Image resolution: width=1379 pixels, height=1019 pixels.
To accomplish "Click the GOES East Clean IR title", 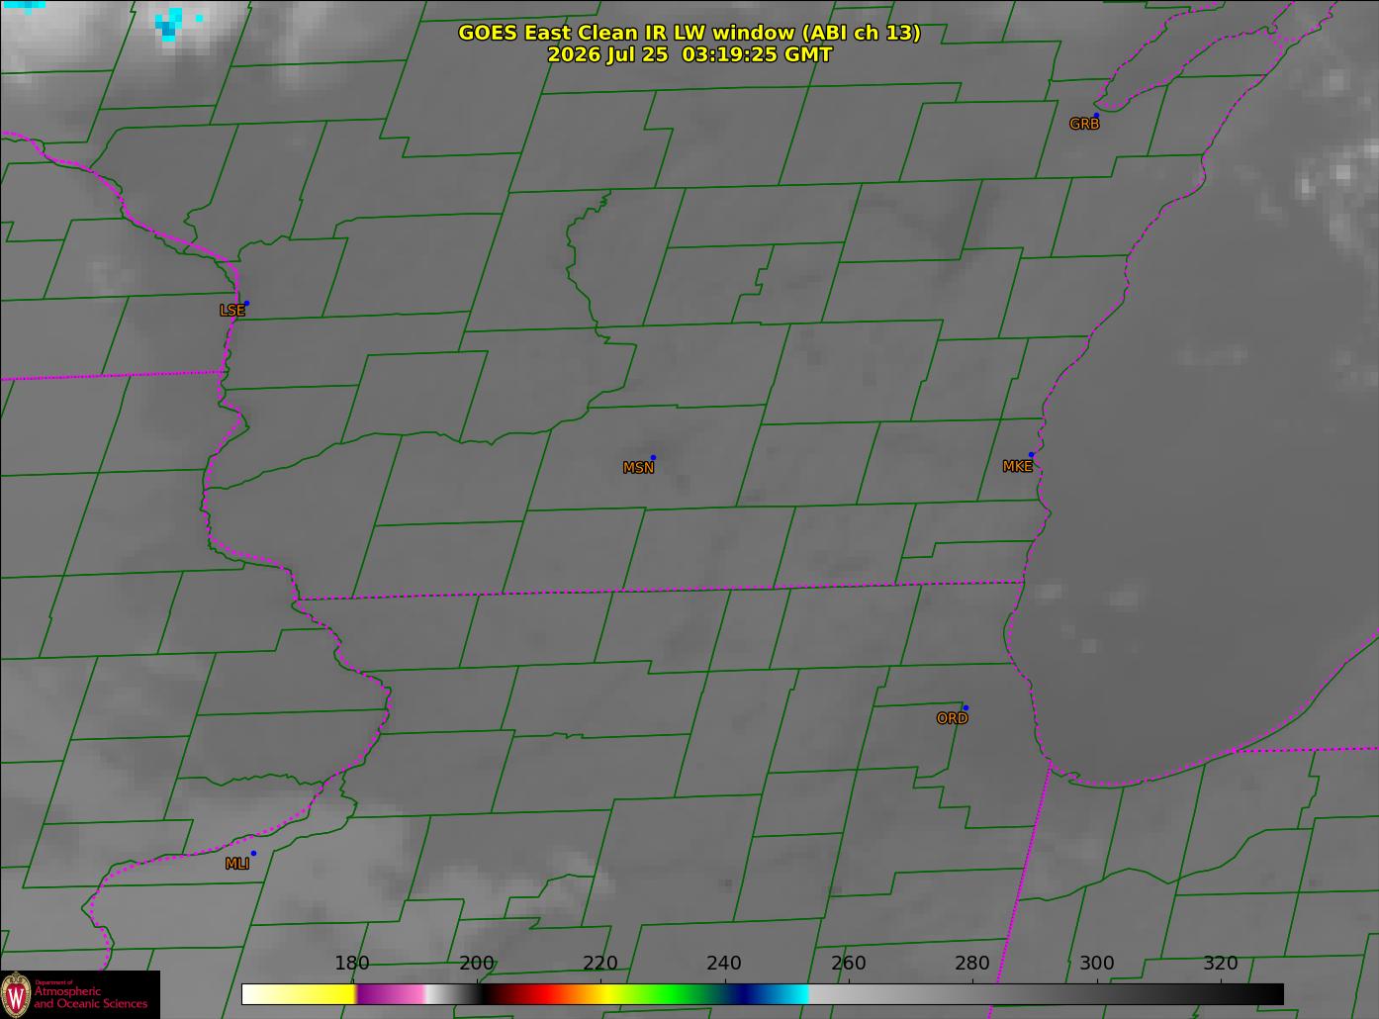I will click(x=689, y=33).
